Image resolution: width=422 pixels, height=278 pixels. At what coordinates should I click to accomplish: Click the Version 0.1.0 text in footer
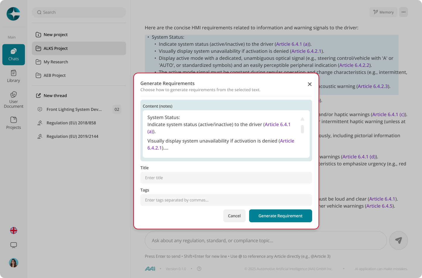click(x=176, y=269)
